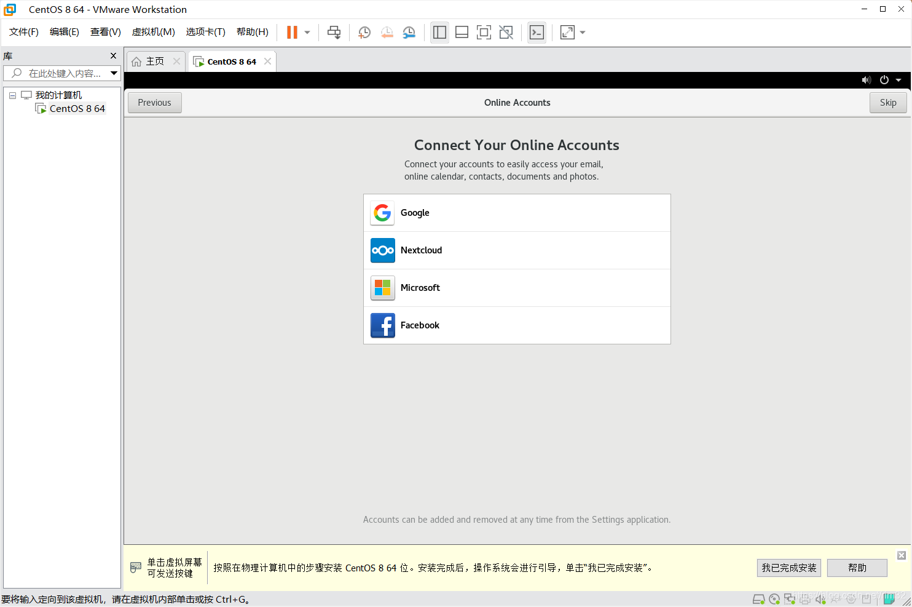This screenshot has height=607, width=912.
Task: Open the stretch guest dropdown arrow
Action: tap(583, 33)
